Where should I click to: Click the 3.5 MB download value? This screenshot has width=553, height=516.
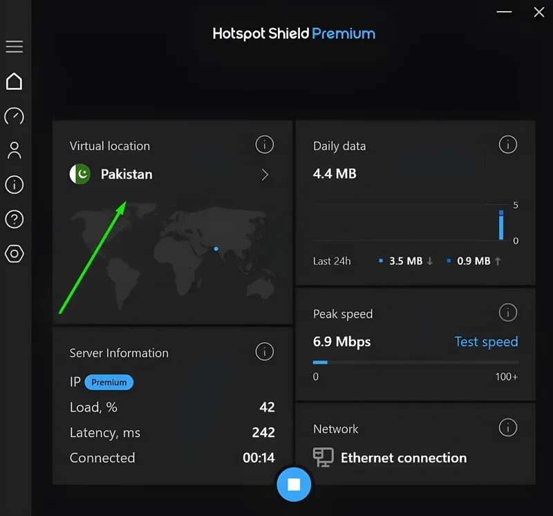point(406,261)
